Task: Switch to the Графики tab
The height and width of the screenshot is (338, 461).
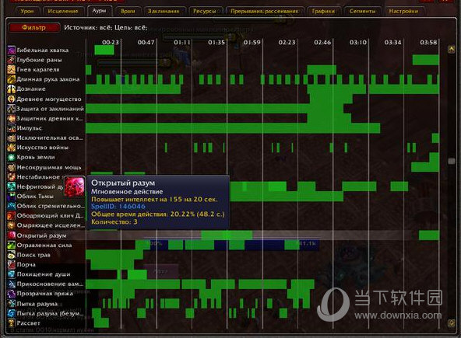Action: tap(323, 11)
